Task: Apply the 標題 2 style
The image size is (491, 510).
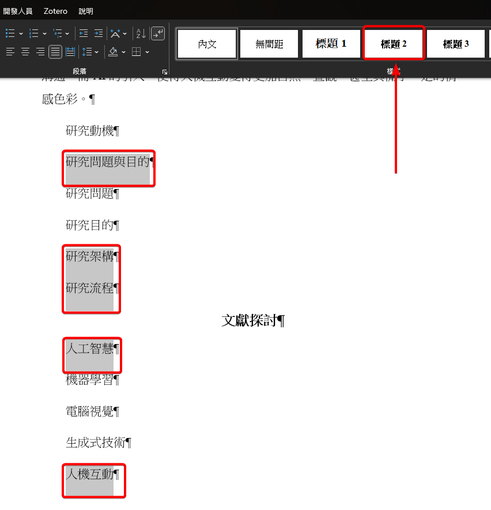Action: click(x=394, y=44)
